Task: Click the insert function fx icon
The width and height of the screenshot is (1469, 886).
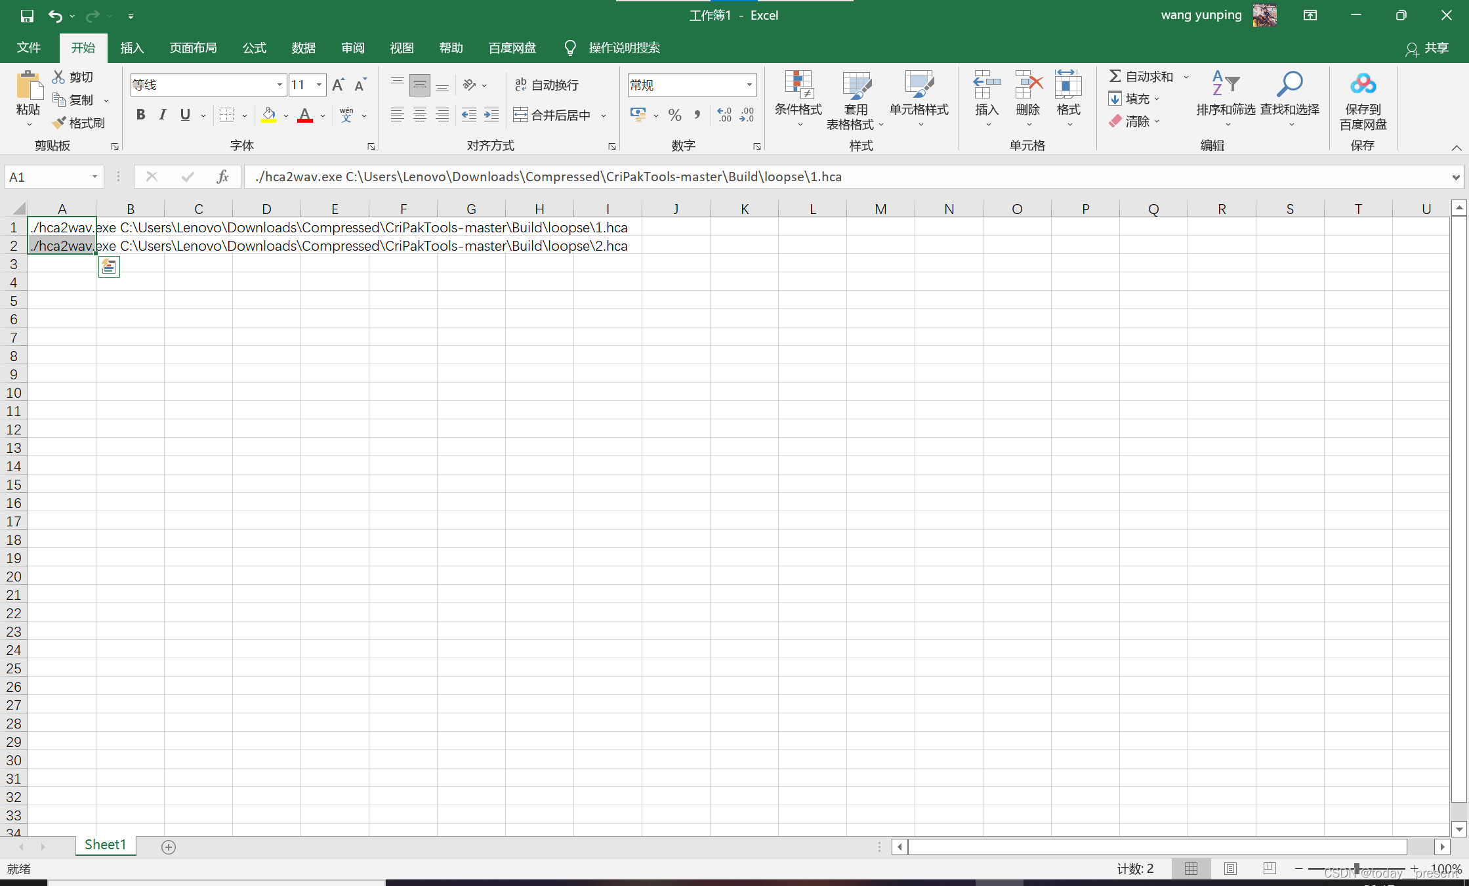Action: click(222, 177)
